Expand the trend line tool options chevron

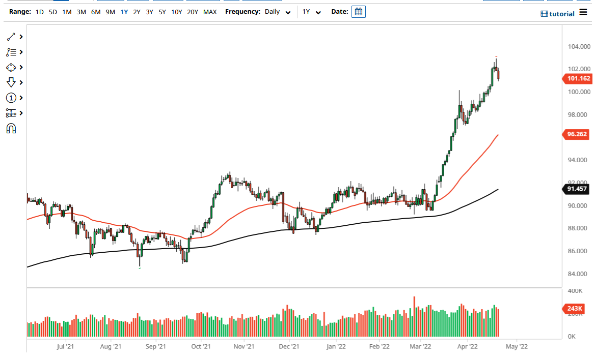(x=21, y=37)
